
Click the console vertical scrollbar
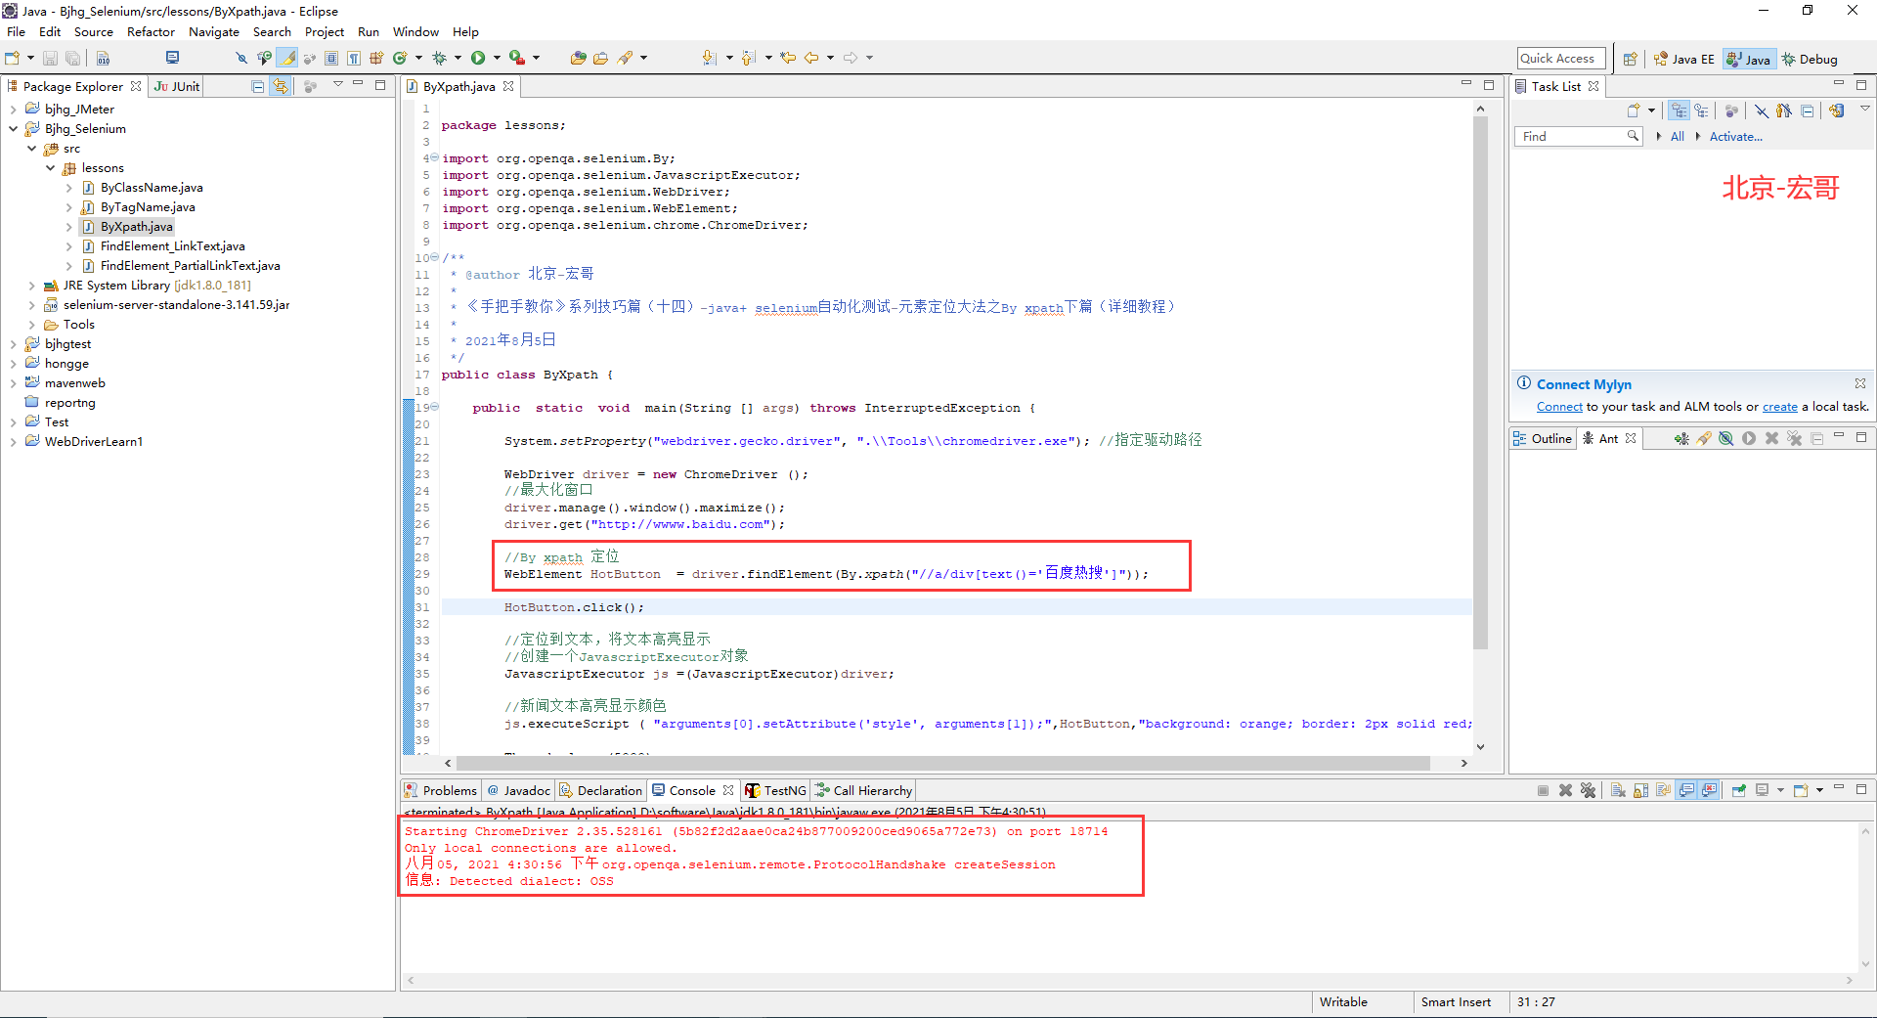pos(1865,897)
